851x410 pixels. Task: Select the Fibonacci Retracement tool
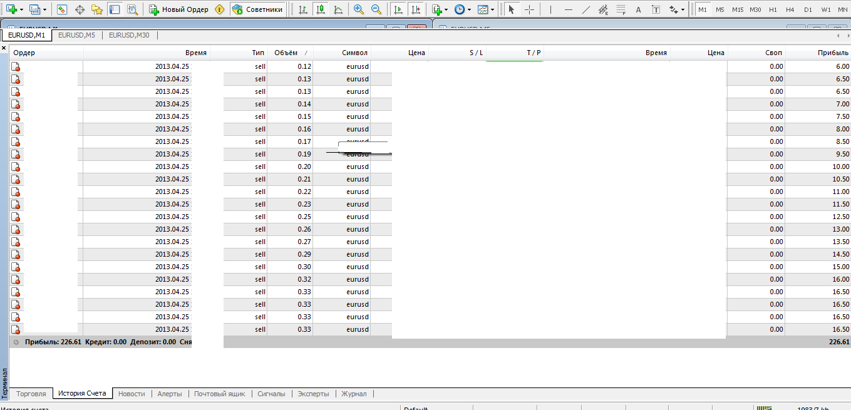tap(621, 9)
